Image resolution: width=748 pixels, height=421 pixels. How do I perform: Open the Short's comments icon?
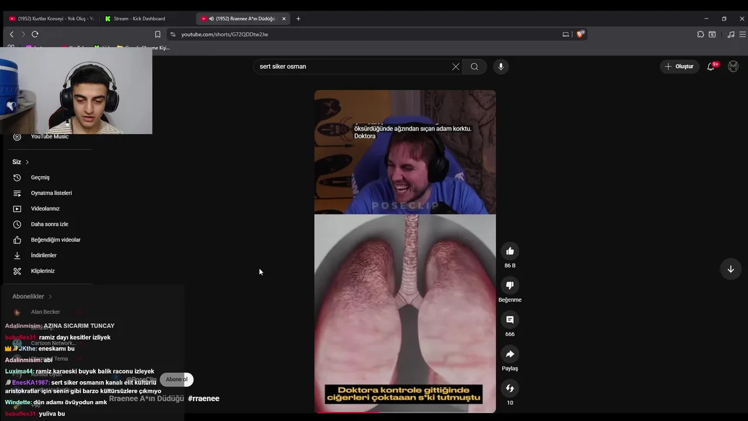point(510,320)
